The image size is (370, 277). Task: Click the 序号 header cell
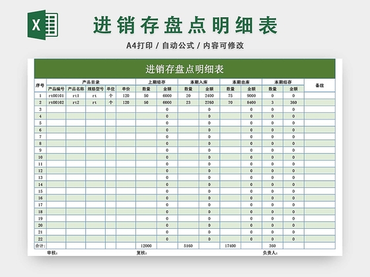(x=40, y=85)
